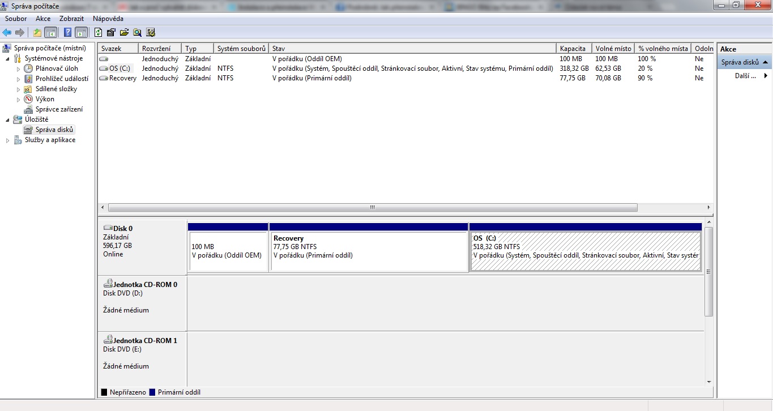Screen dimensions: 773x411
Task: Select Služby a aplikace in the tree
Action: pos(50,140)
